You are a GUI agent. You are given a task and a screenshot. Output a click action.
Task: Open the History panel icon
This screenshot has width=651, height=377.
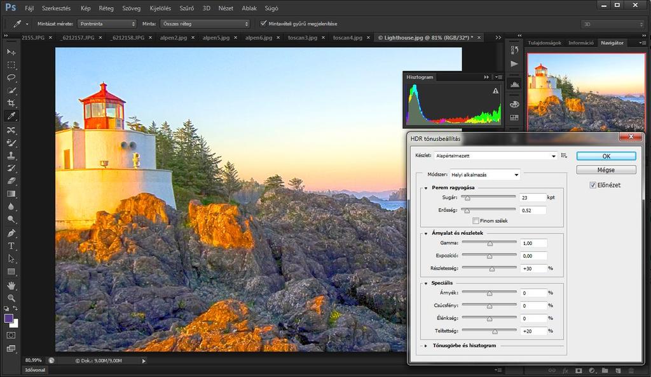(x=514, y=50)
